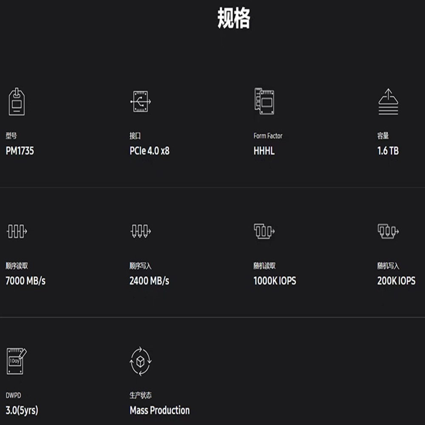The width and height of the screenshot is (425, 425).
Task: Click the 7000 MB/s read speed value
Action: tap(25, 281)
